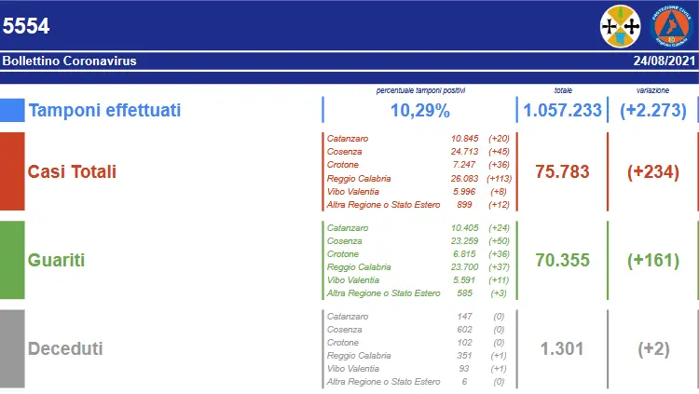Screen dimensions: 699x394
Task: Select the green Guariti color block
Action: click(x=12, y=260)
